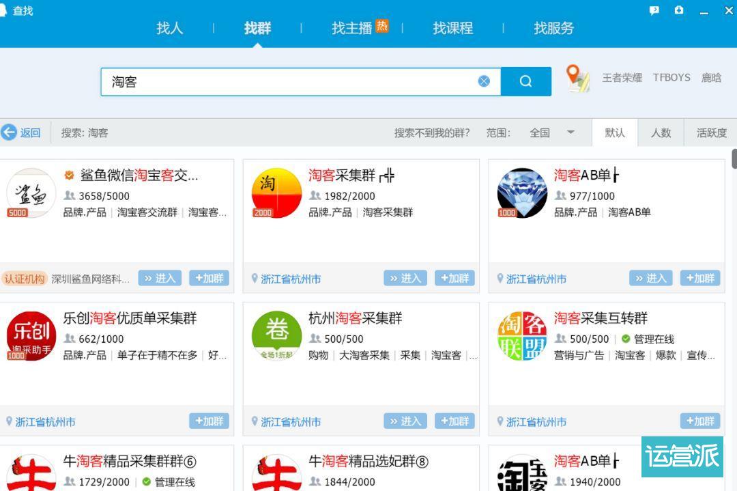The width and height of the screenshot is (737, 491).
Task: Open the 乐创淘客优质单采集群 title
Action: point(130,318)
